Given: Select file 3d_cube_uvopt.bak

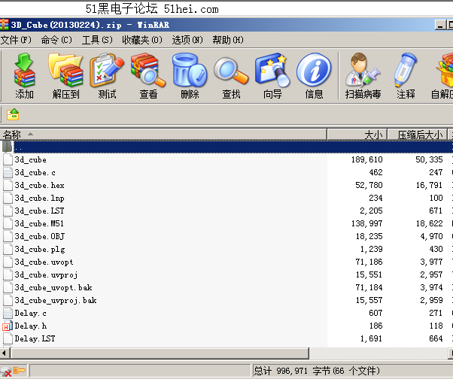Looking at the screenshot, I should [53, 287].
